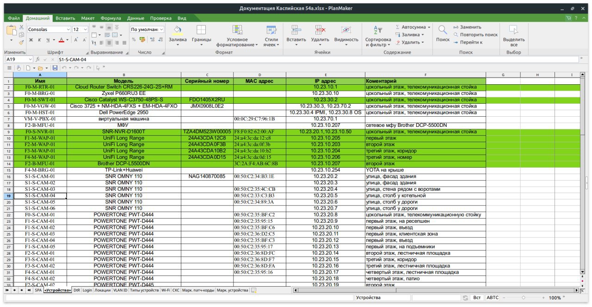Screen dimensions: 592x307
Task: Click the Заливка fill-down button in Содержание
Action: coord(407,35)
